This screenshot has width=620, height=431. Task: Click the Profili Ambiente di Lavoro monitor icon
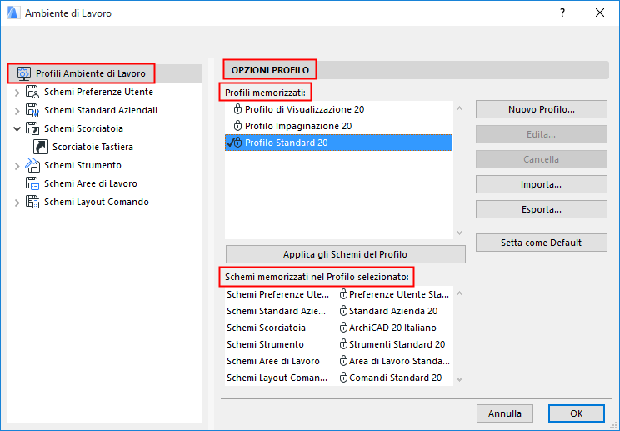tap(23, 73)
